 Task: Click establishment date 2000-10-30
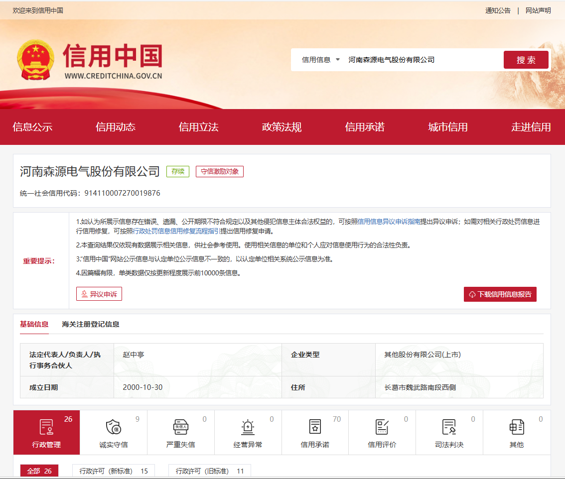pyautogui.click(x=142, y=387)
